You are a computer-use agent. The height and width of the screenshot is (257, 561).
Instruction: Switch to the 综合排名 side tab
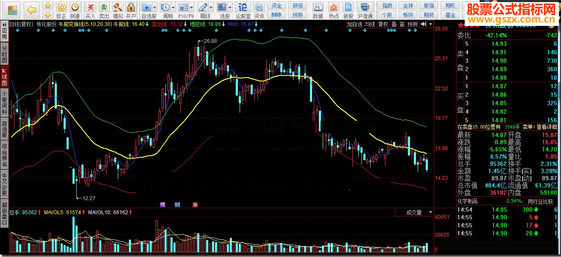[x=4, y=155]
